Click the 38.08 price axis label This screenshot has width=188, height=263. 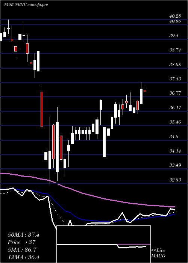click(175, 65)
